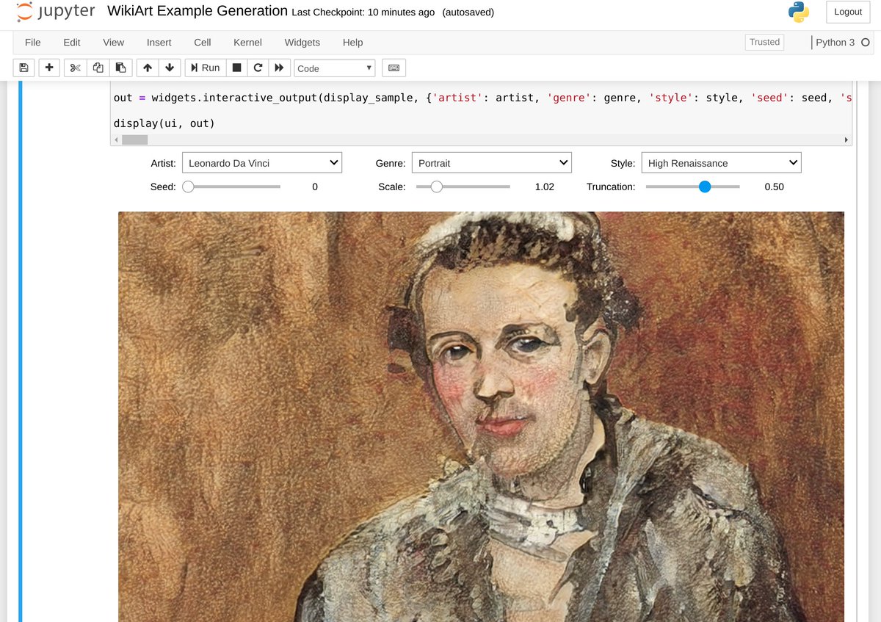Click the Style: label
This screenshot has height=622, width=881.
click(623, 163)
